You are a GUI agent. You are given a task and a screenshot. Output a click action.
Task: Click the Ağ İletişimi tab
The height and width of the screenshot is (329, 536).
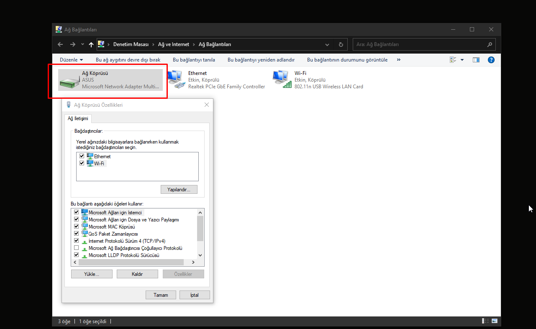(78, 118)
